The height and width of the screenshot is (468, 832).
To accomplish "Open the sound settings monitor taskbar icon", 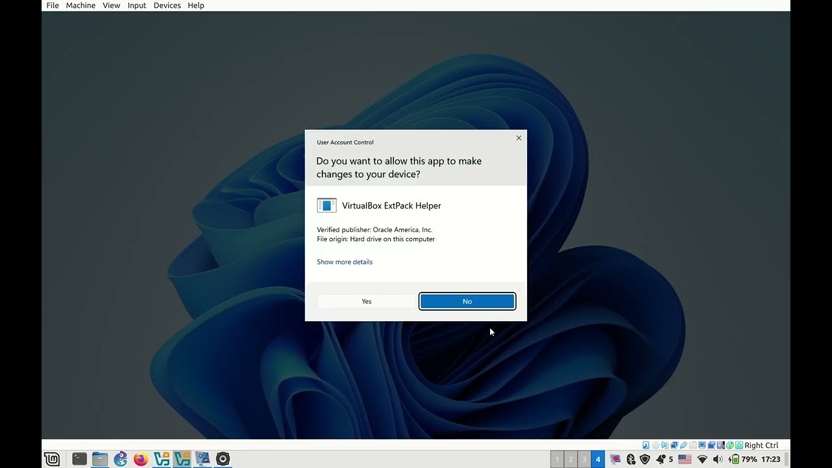I will [202, 459].
